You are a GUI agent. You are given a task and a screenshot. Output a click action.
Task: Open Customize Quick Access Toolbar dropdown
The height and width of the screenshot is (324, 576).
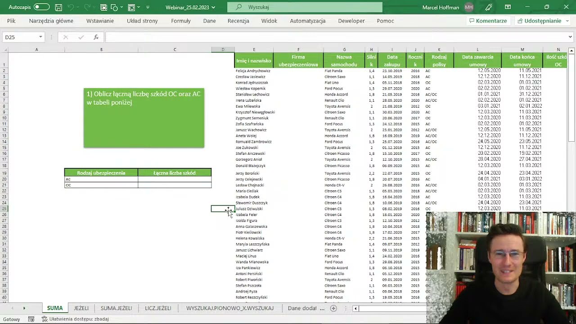[x=148, y=7]
